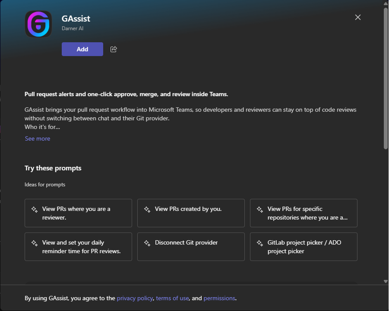The width and height of the screenshot is (389, 311).
Task: Expand description with See more
Action: tap(38, 138)
